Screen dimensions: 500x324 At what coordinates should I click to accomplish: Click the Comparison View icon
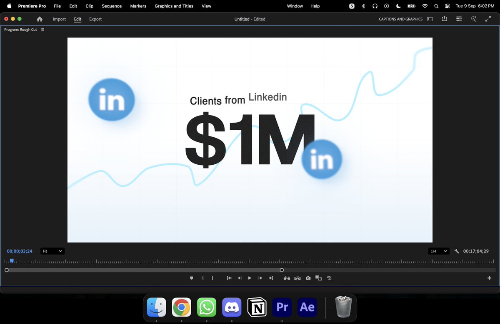point(319,278)
